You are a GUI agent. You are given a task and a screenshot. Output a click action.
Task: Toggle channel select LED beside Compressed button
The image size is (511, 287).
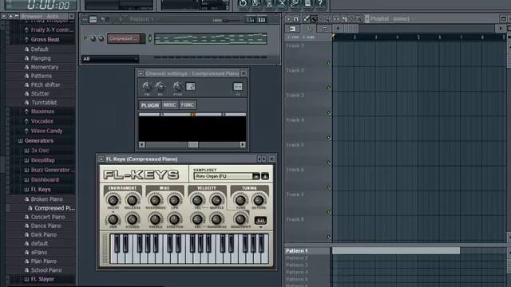pyautogui.click(x=150, y=38)
